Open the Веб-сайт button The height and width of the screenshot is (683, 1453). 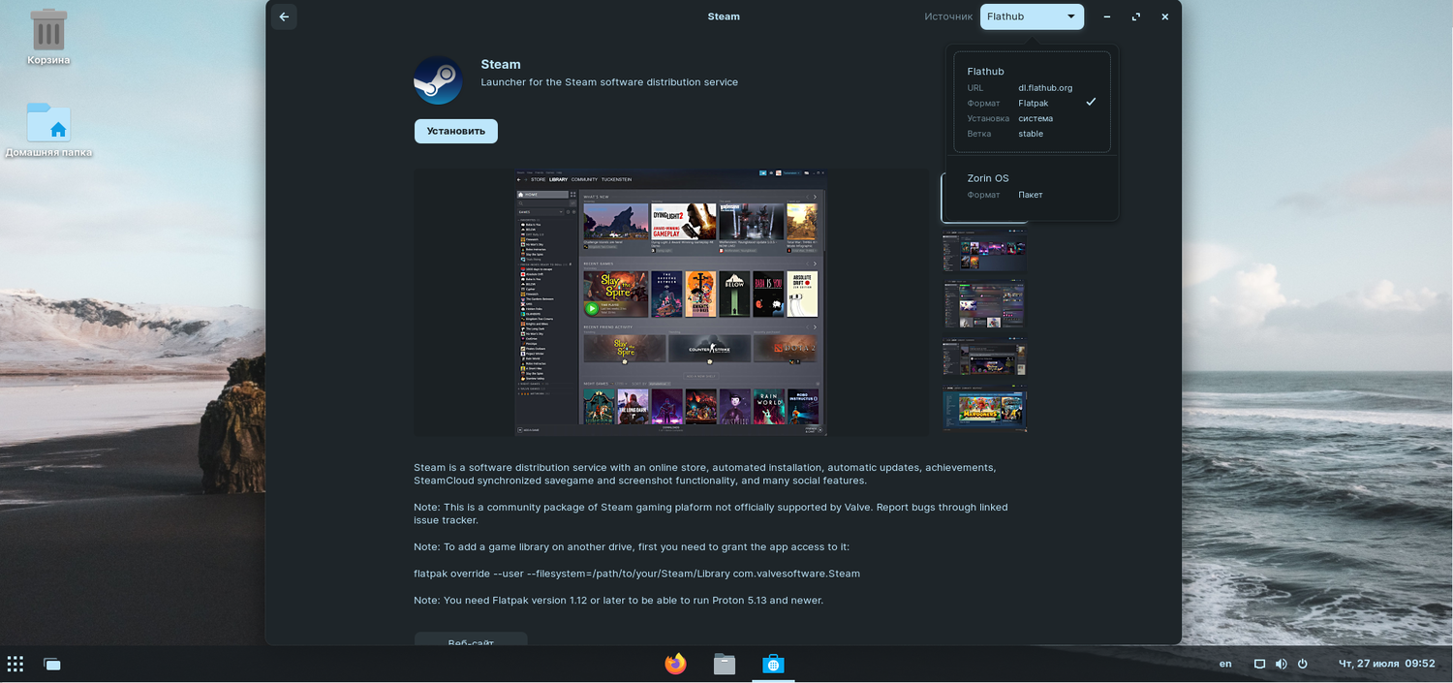pos(471,639)
